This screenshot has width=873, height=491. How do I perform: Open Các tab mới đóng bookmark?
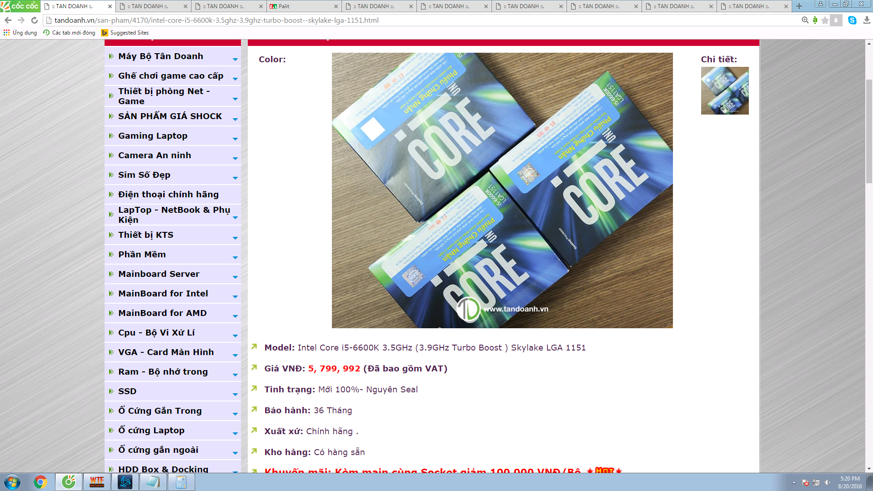click(69, 33)
